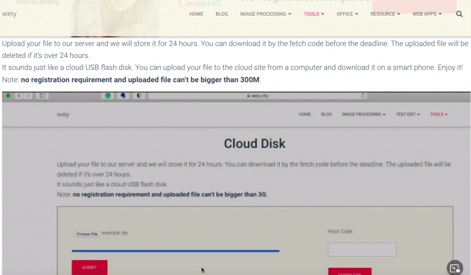
Task: Click the red DOWNLOAD button under Fetch Code
Action: (350, 271)
